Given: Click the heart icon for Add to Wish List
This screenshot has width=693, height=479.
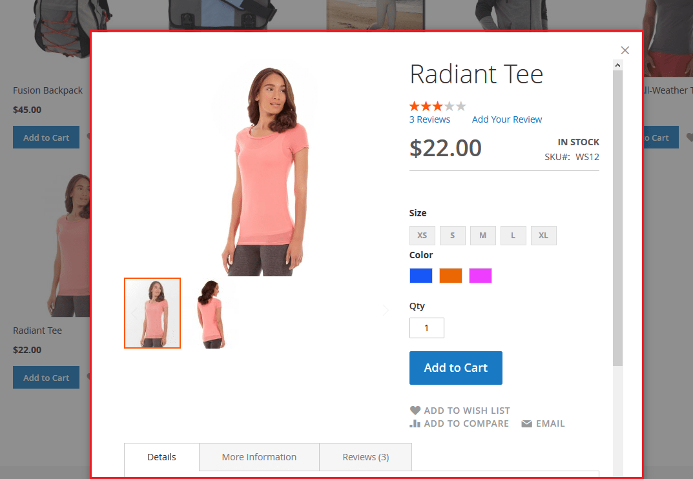Looking at the screenshot, I should (x=415, y=411).
